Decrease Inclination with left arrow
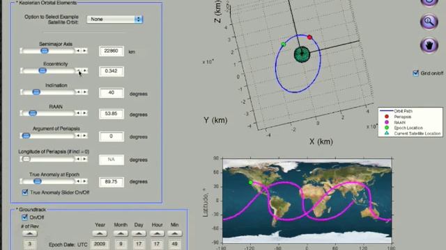446x250 pixels. (x=78, y=92)
